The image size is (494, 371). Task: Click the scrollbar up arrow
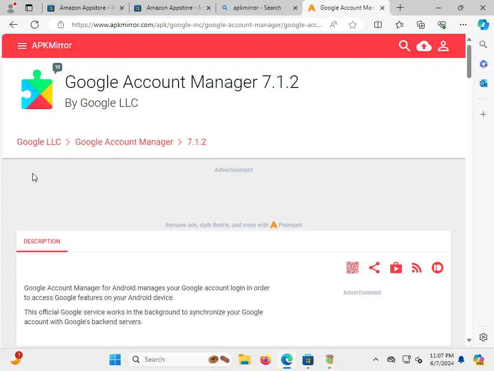coord(469,40)
